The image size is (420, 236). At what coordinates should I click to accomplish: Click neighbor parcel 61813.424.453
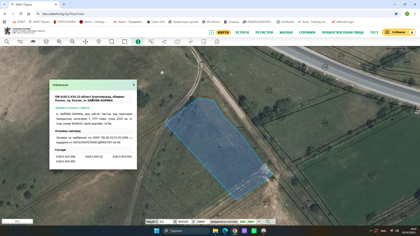122,157
